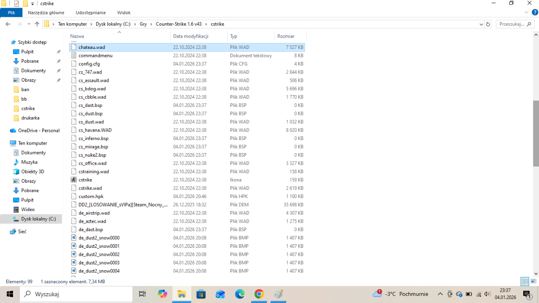Viewport: 539px width, 303px height.
Task: Switch to Large icons view in status bar
Action: [532, 281]
